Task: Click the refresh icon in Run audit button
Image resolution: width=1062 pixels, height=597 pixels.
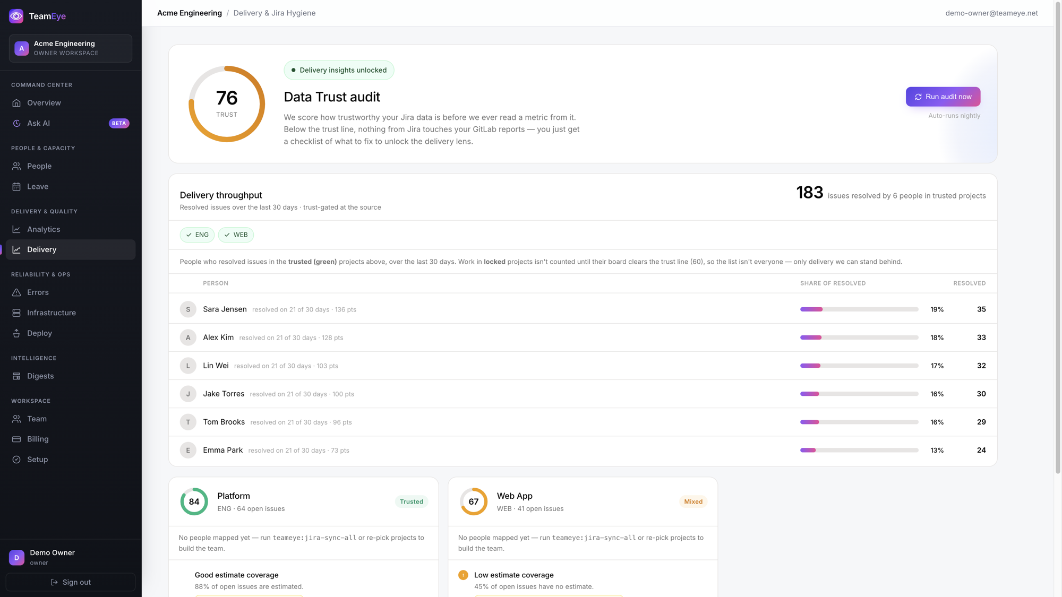Action: pos(918,97)
